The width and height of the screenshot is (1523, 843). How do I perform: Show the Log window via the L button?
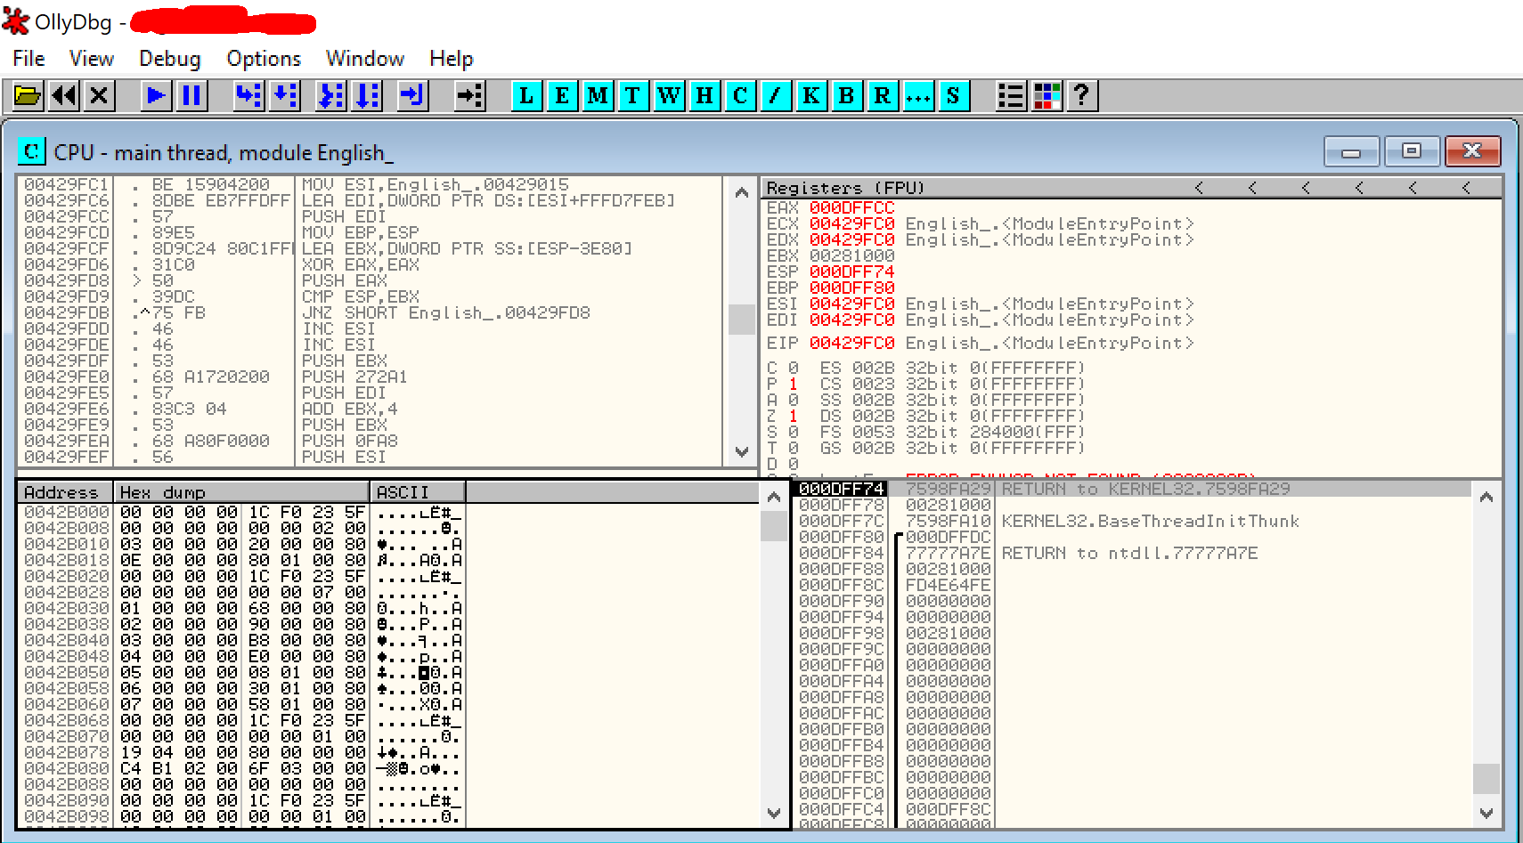[x=526, y=95]
